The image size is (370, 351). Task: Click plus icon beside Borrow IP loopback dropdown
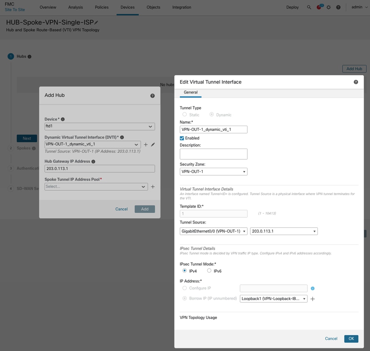313,299
